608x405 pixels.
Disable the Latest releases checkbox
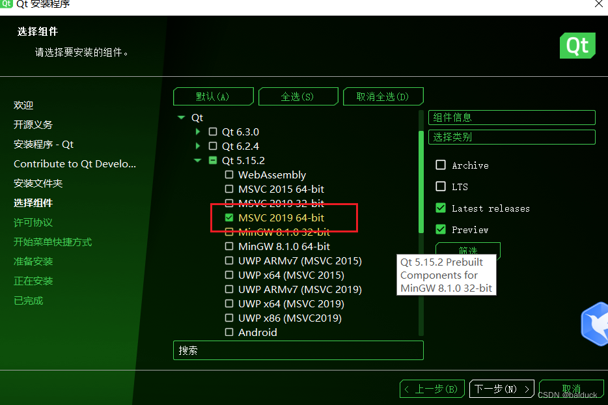(x=440, y=208)
